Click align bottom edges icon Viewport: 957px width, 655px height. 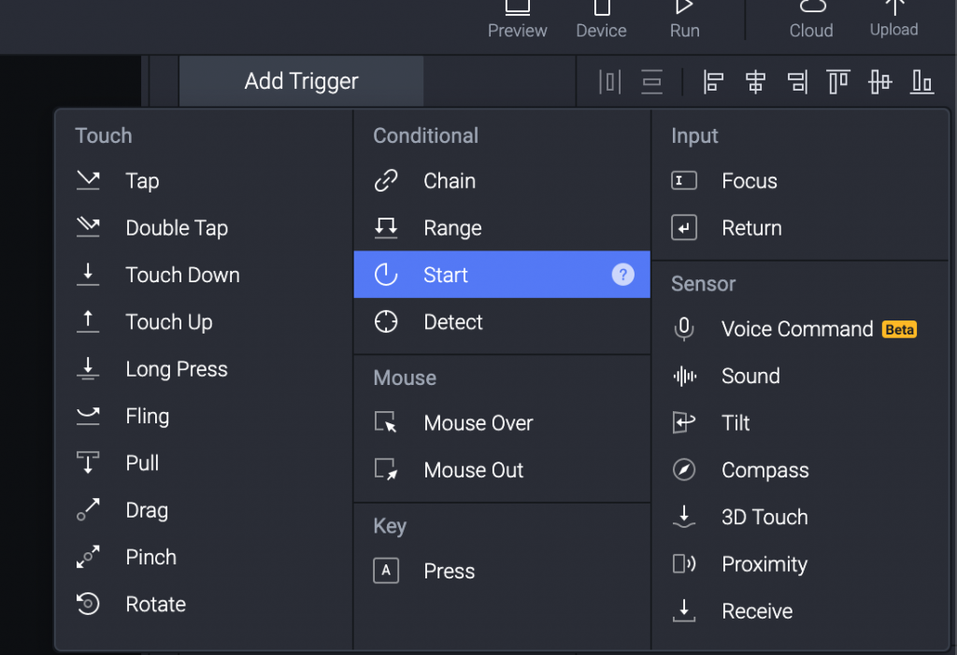click(922, 82)
